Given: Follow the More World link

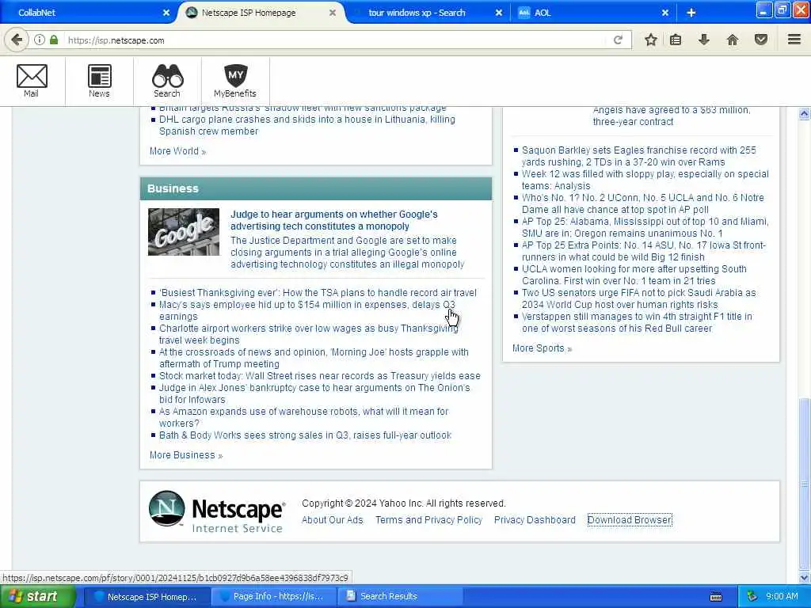Looking at the screenshot, I should pos(177,151).
